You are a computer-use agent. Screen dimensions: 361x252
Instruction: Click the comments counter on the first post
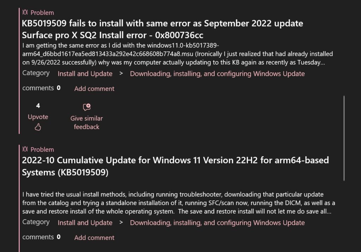pyautogui.click(x=41, y=88)
